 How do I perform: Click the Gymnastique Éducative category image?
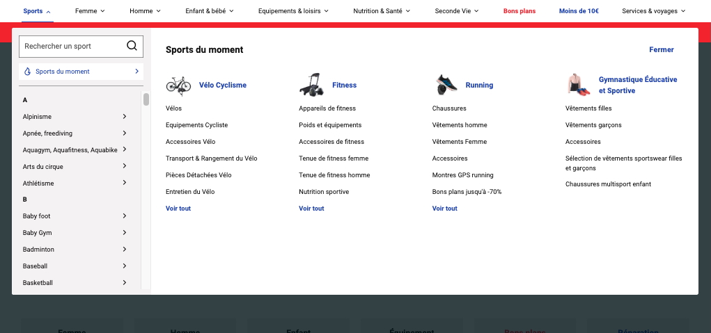click(578, 85)
